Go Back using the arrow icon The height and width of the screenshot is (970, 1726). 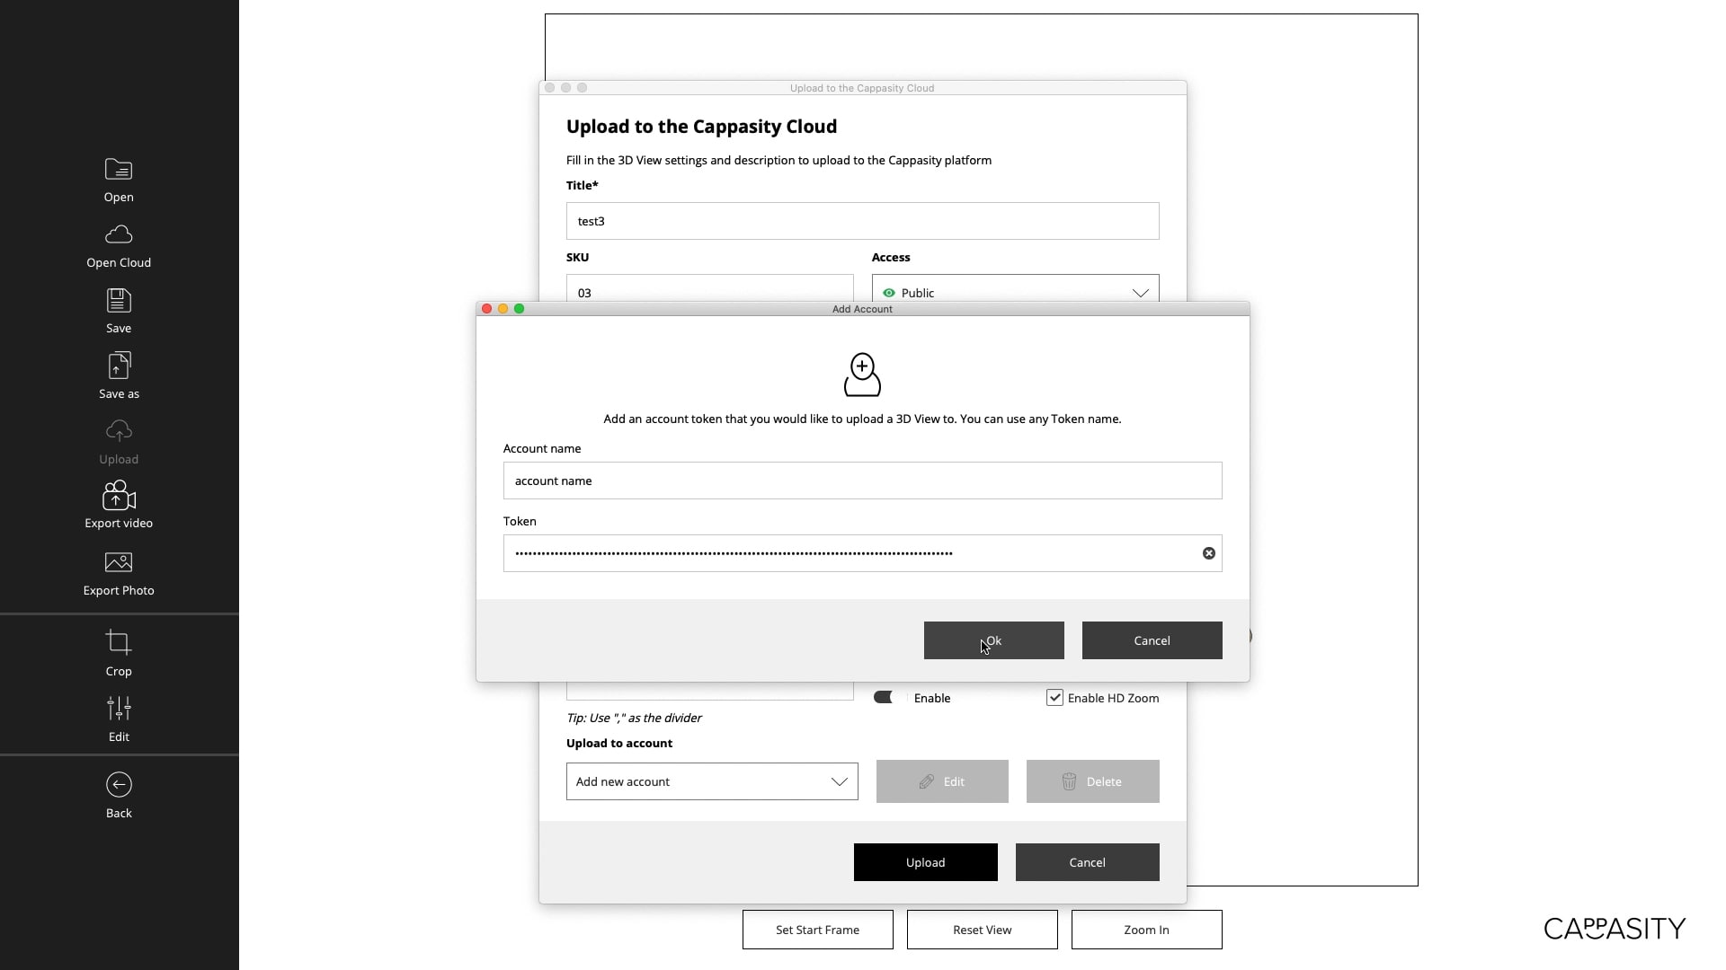119,785
